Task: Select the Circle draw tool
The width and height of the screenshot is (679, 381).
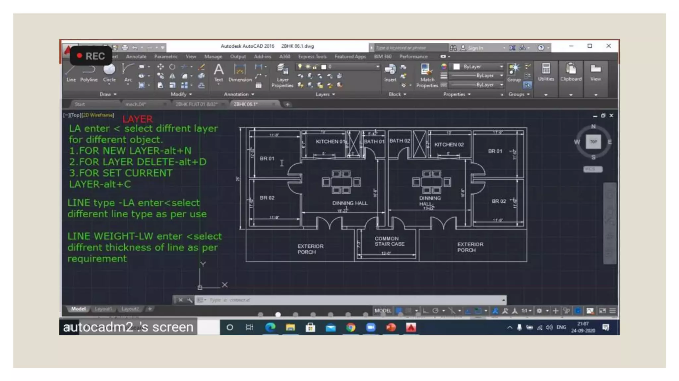Action: (x=109, y=73)
